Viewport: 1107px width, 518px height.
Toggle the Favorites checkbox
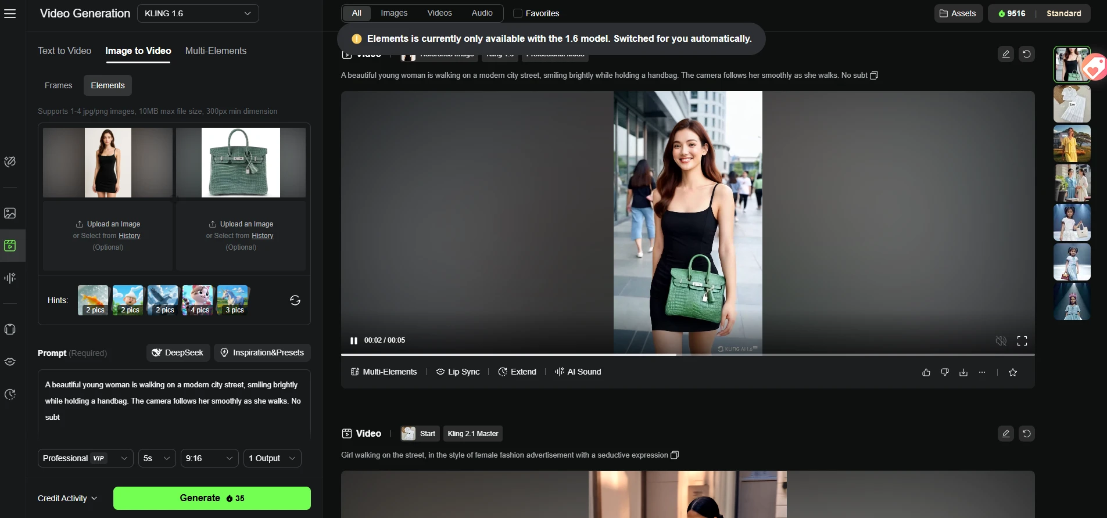pyautogui.click(x=518, y=13)
